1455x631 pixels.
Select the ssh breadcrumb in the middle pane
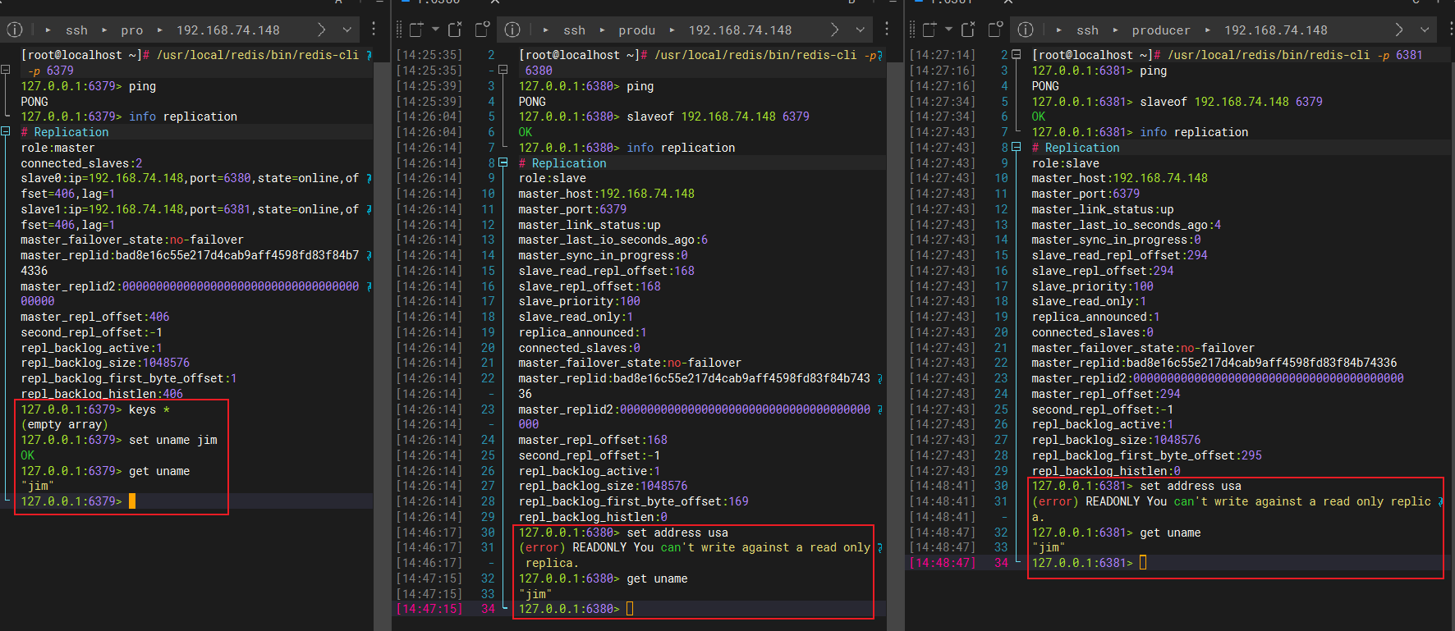574,30
